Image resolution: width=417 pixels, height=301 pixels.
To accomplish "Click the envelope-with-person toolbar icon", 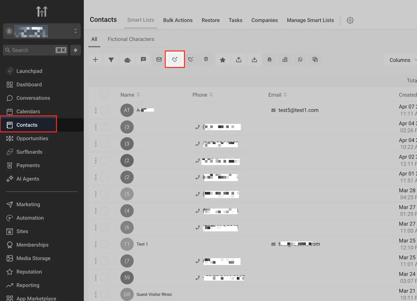I will [x=269, y=60].
